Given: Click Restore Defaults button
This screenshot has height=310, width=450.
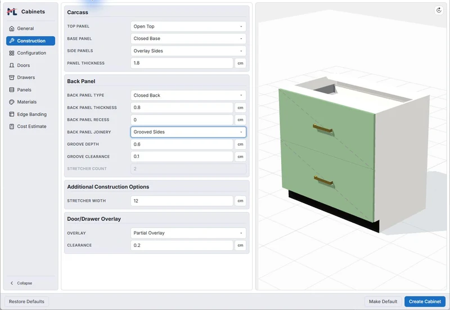Looking at the screenshot, I should pyautogui.click(x=26, y=302).
